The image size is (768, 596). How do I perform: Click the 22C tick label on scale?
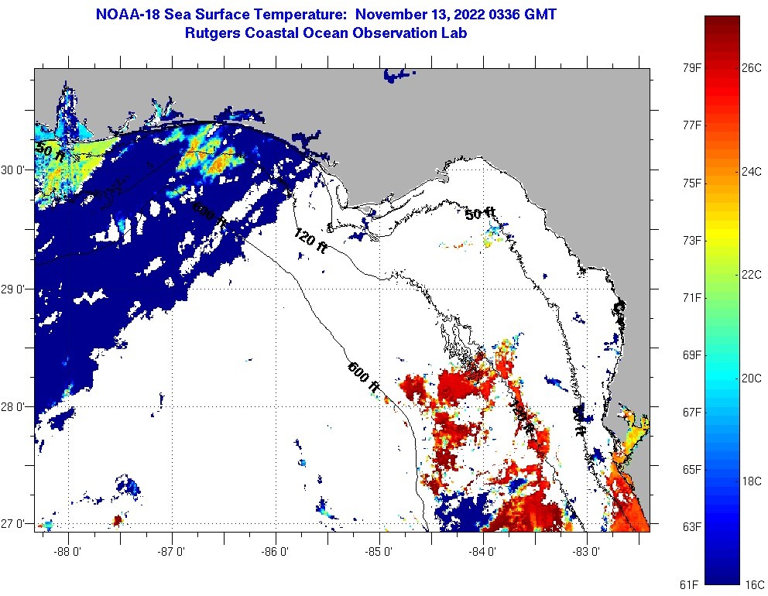752,275
